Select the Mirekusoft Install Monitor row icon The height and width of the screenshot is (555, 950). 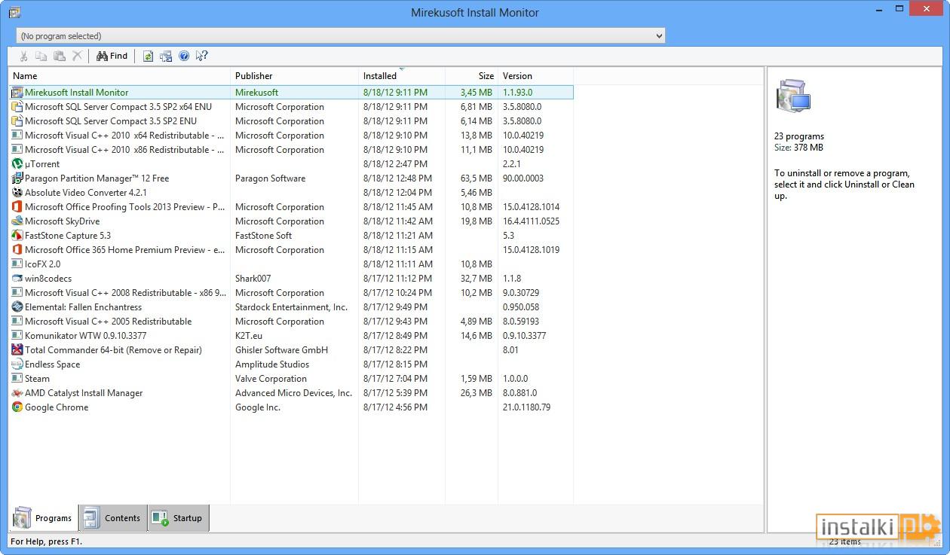tap(17, 93)
